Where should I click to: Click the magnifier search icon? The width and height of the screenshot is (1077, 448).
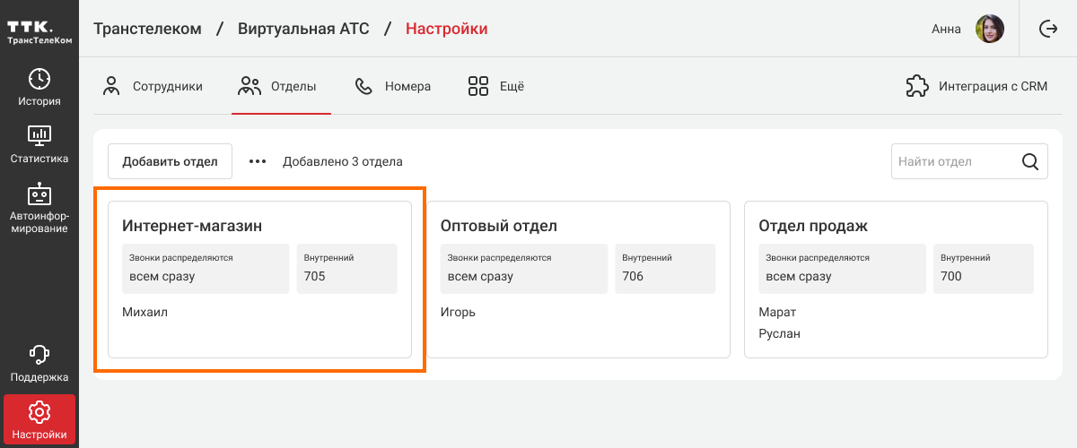[1030, 162]
